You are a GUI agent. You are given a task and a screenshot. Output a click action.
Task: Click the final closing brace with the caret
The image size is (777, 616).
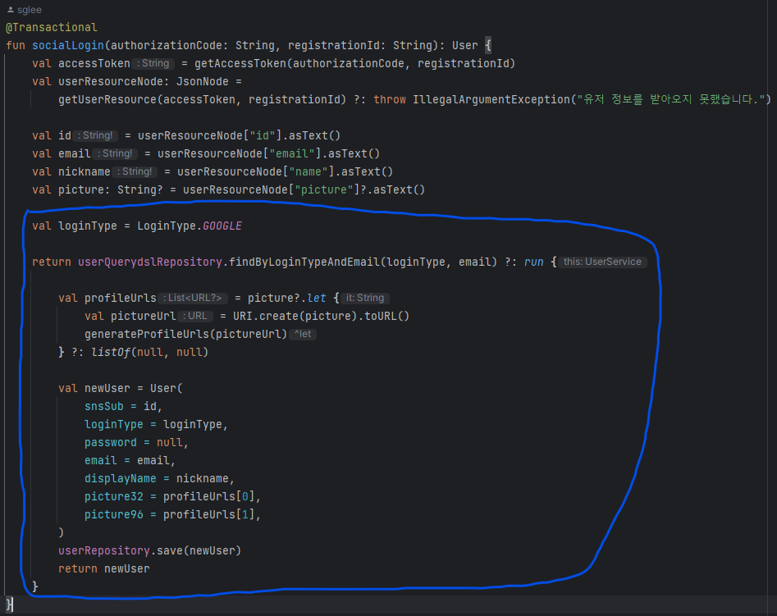click(x=9, y=605)
